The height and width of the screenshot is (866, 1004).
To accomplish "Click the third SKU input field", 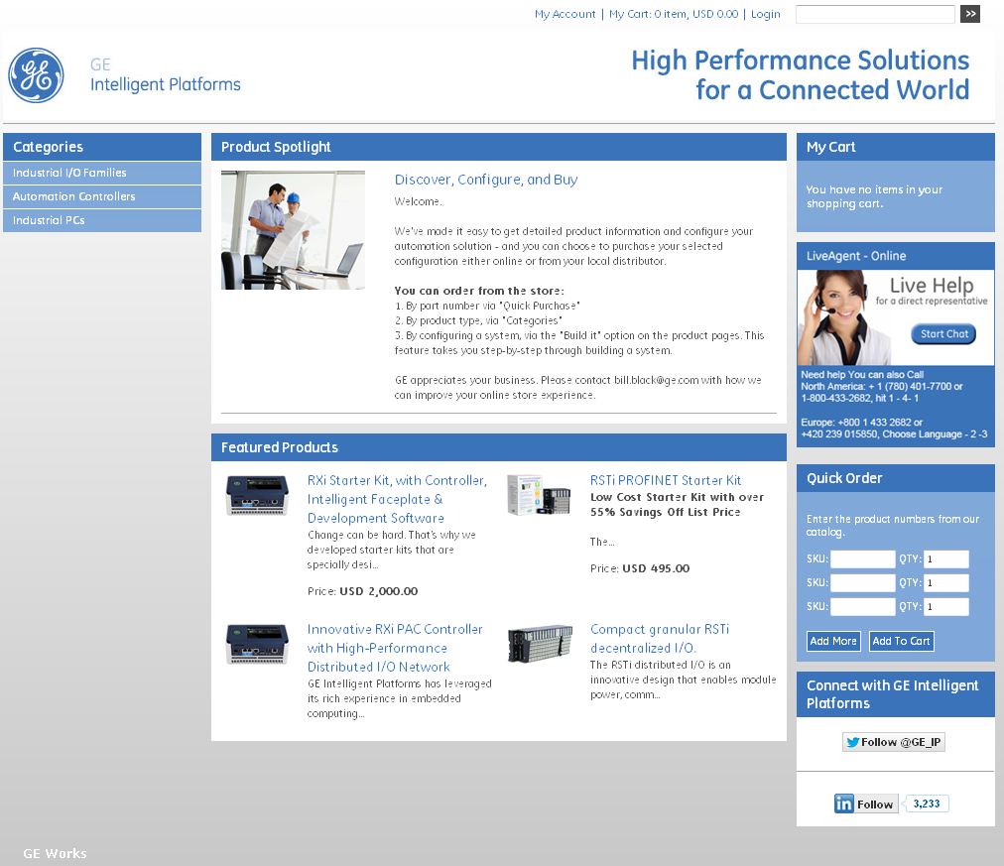I will point(862,606).
